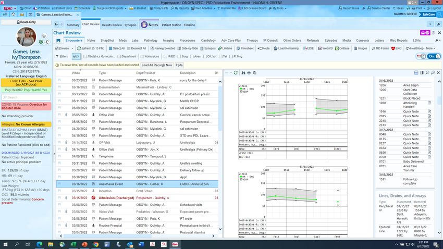Open Side-by-Side view

click(x=188, y=48)
